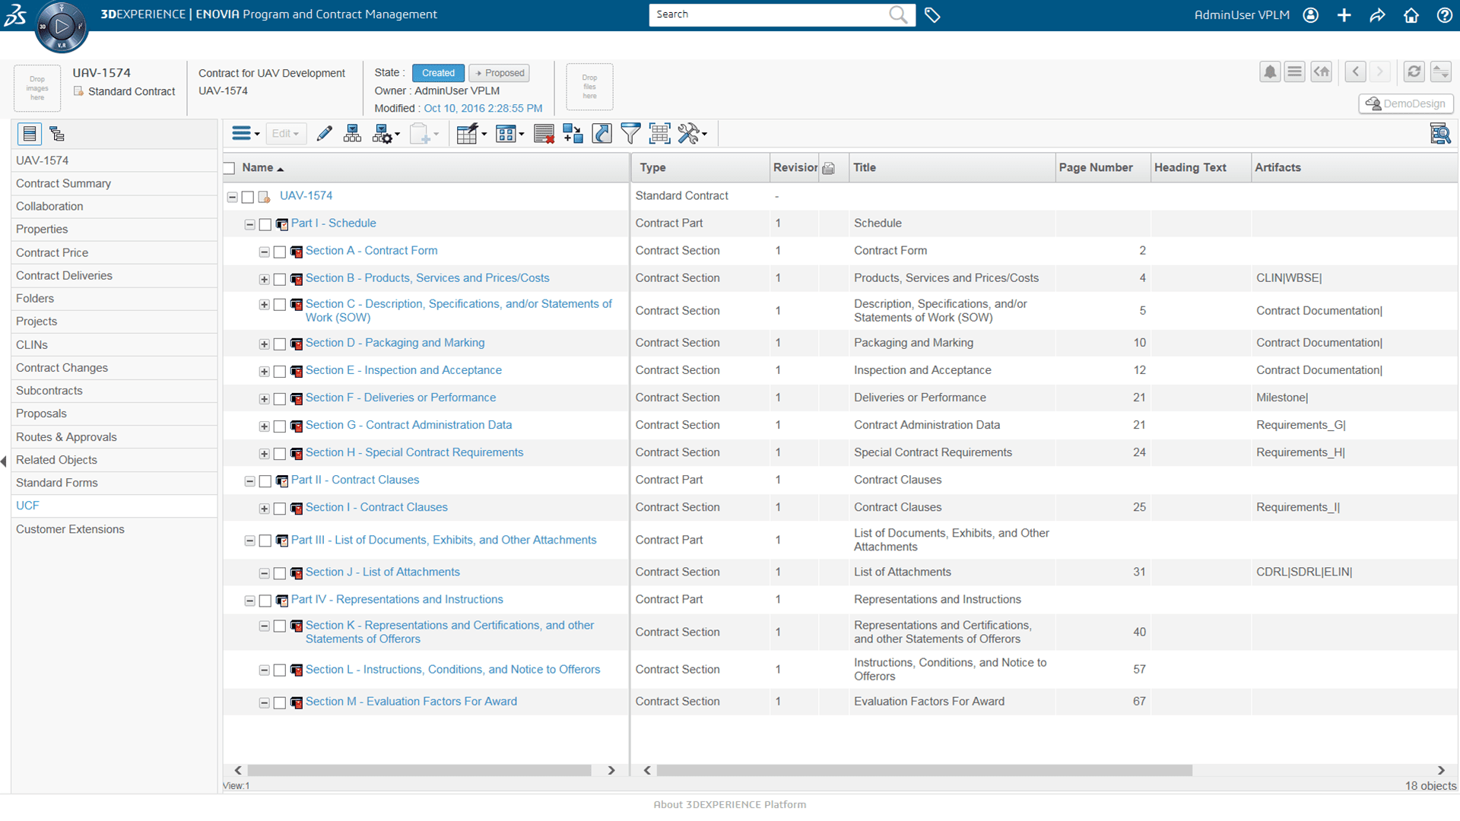Open the wrench tools dropdown
The image size is (1460, 821).
pyautogui.click(x=693, y=134)
